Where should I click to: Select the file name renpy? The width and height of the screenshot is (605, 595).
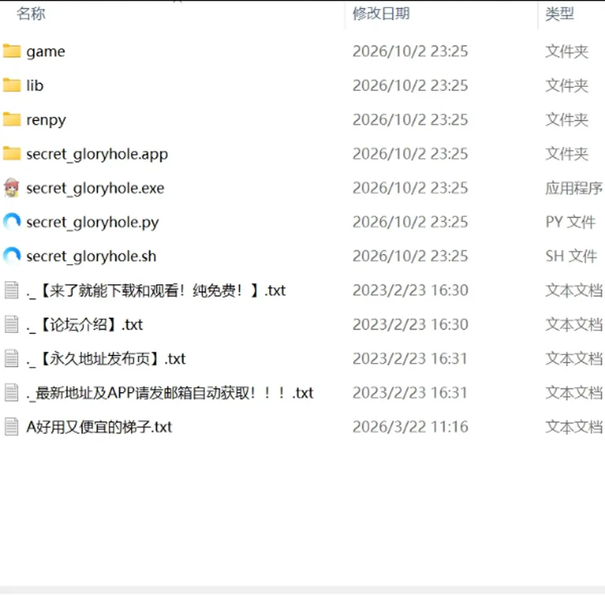[46, 120]
